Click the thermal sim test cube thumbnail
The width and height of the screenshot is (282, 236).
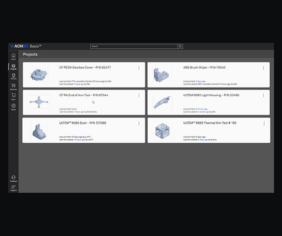pos(162,131)
